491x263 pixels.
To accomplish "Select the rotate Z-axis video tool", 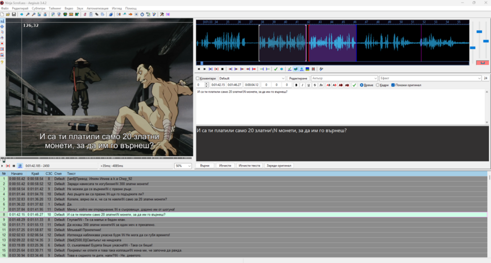I will (x=2, y=32).
